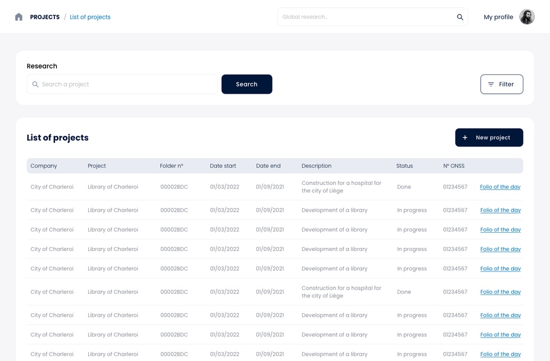The width and height of the screenshot is (550, 361).
Task: Sort by Folder n° column header
Action: (171, 166)
